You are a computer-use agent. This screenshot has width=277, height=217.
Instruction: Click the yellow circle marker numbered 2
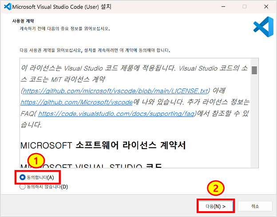tap(215, 189)
